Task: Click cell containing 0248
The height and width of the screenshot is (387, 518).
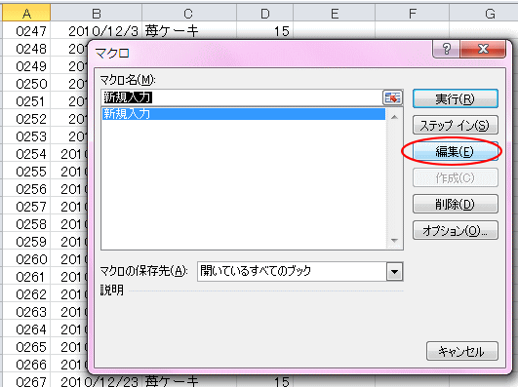Action: coord(26,49)
